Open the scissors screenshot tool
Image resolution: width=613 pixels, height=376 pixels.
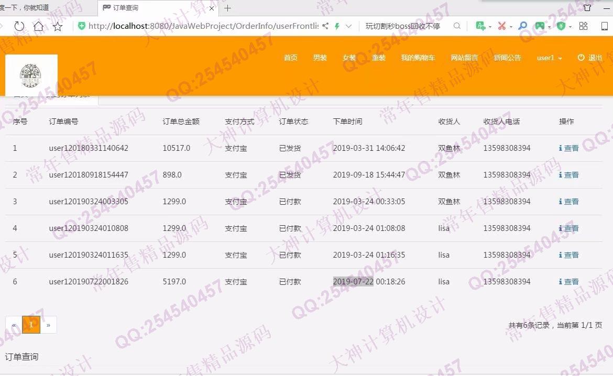coord(502,26)
